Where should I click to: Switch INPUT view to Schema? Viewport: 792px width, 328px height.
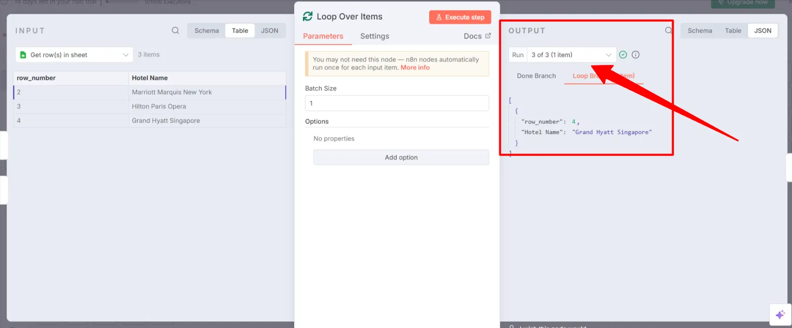tap(206, 31)
